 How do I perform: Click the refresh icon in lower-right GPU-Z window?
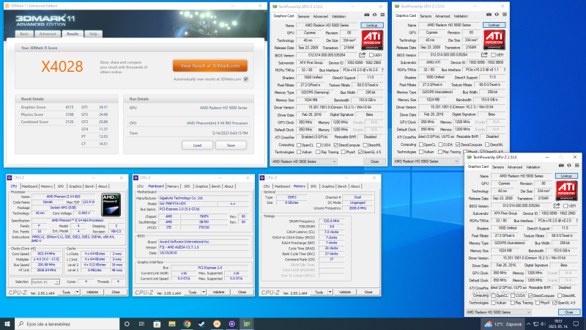pyautogui.click(x=569, y=166)
